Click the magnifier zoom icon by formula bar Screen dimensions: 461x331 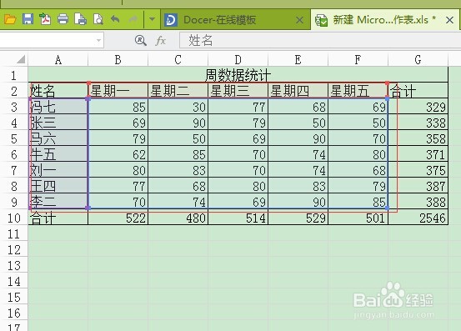point(141,40)
